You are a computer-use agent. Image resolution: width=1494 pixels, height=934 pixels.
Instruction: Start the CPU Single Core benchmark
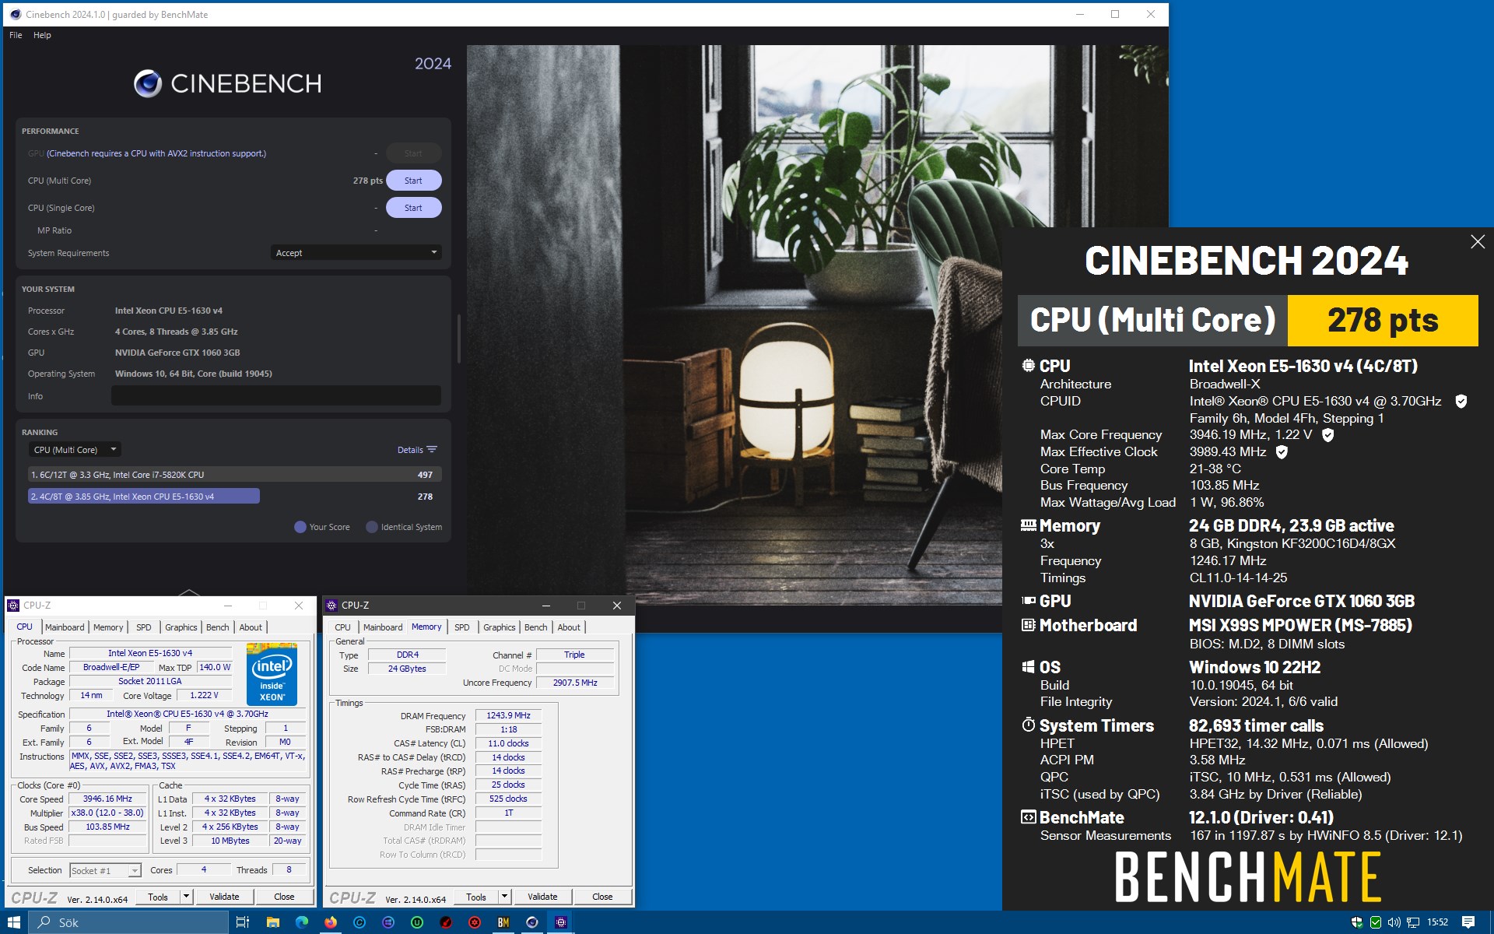413,208
